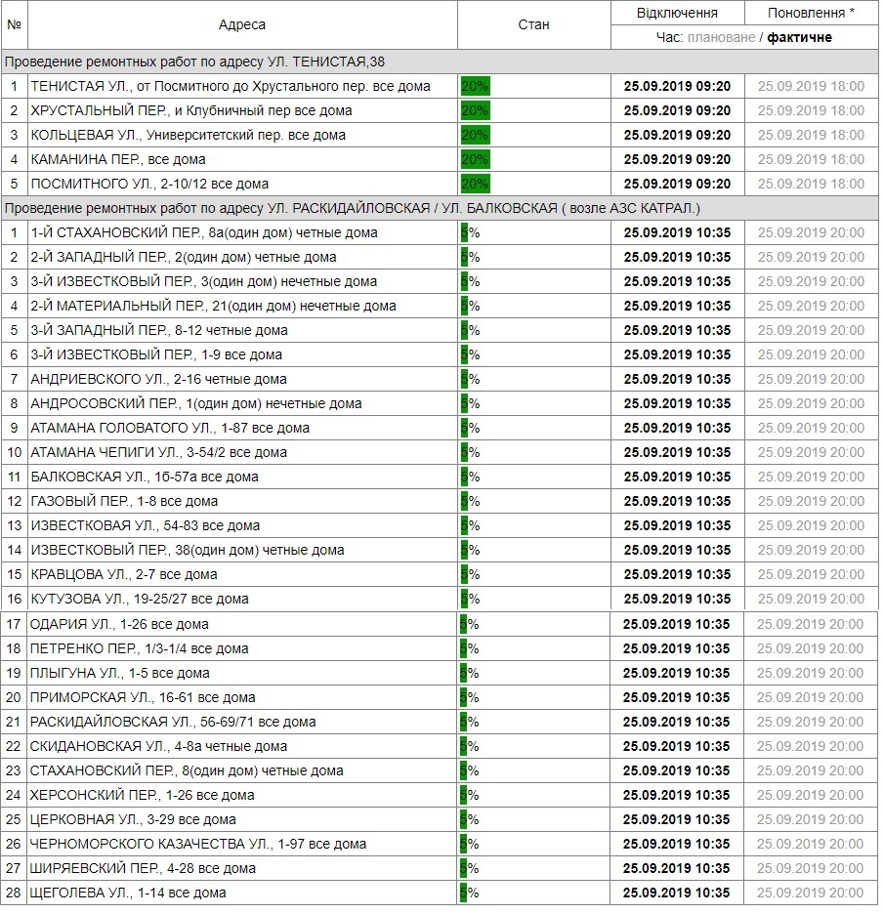Click the 5% progress indicator for БАЛКОВСКАЯ УЛ.
The image size is (883, 914).
click(470, 477)
